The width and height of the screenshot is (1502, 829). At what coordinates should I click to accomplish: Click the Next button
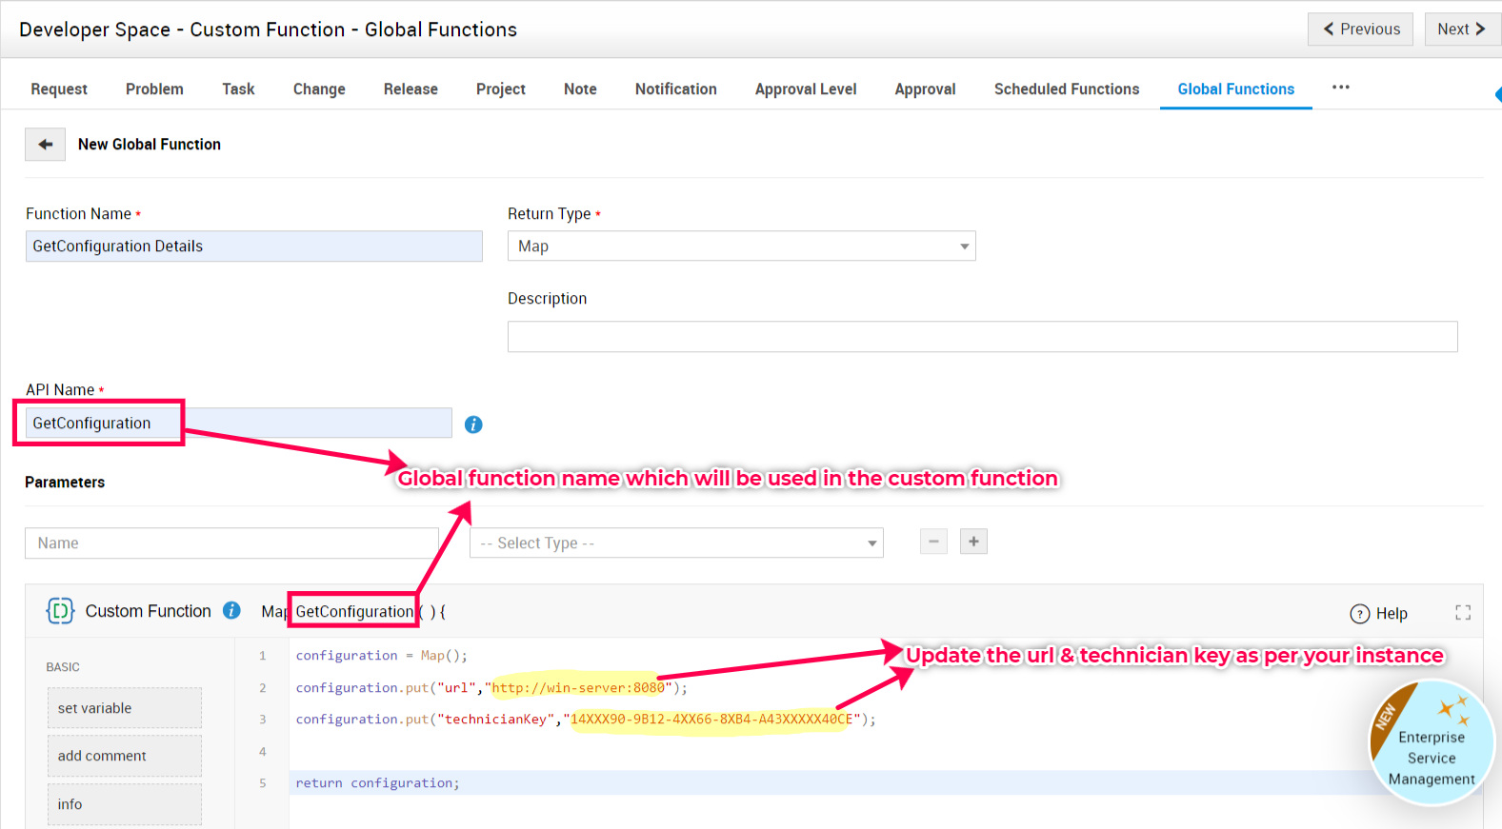[x=1461, y=30]
